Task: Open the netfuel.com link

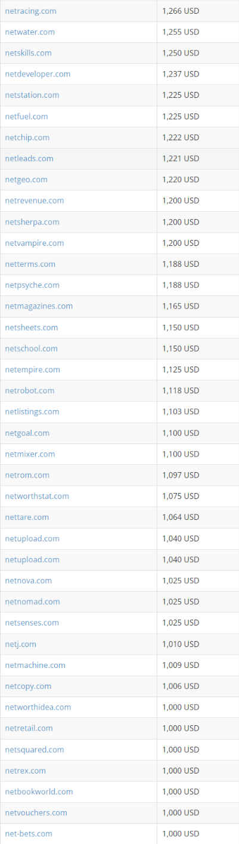Action: click(x=26, y=116)
